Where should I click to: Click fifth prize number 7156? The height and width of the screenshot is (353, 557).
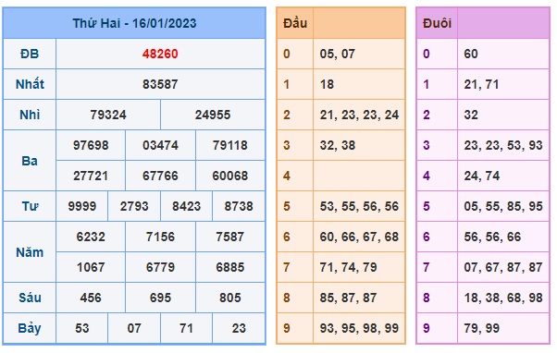coord(160,237)
